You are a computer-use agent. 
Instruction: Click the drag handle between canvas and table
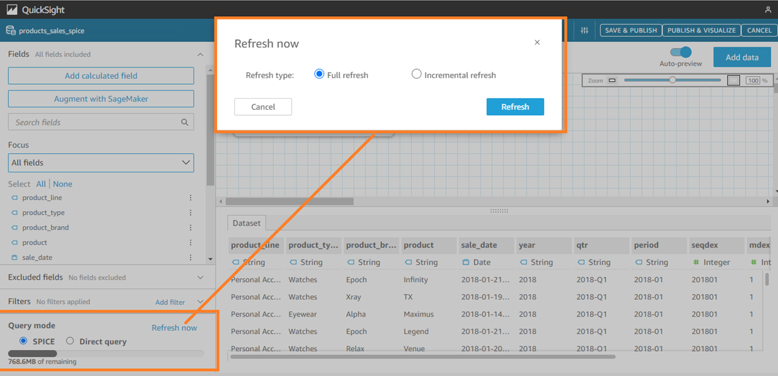pyautogui.click(x=498, y=211)
